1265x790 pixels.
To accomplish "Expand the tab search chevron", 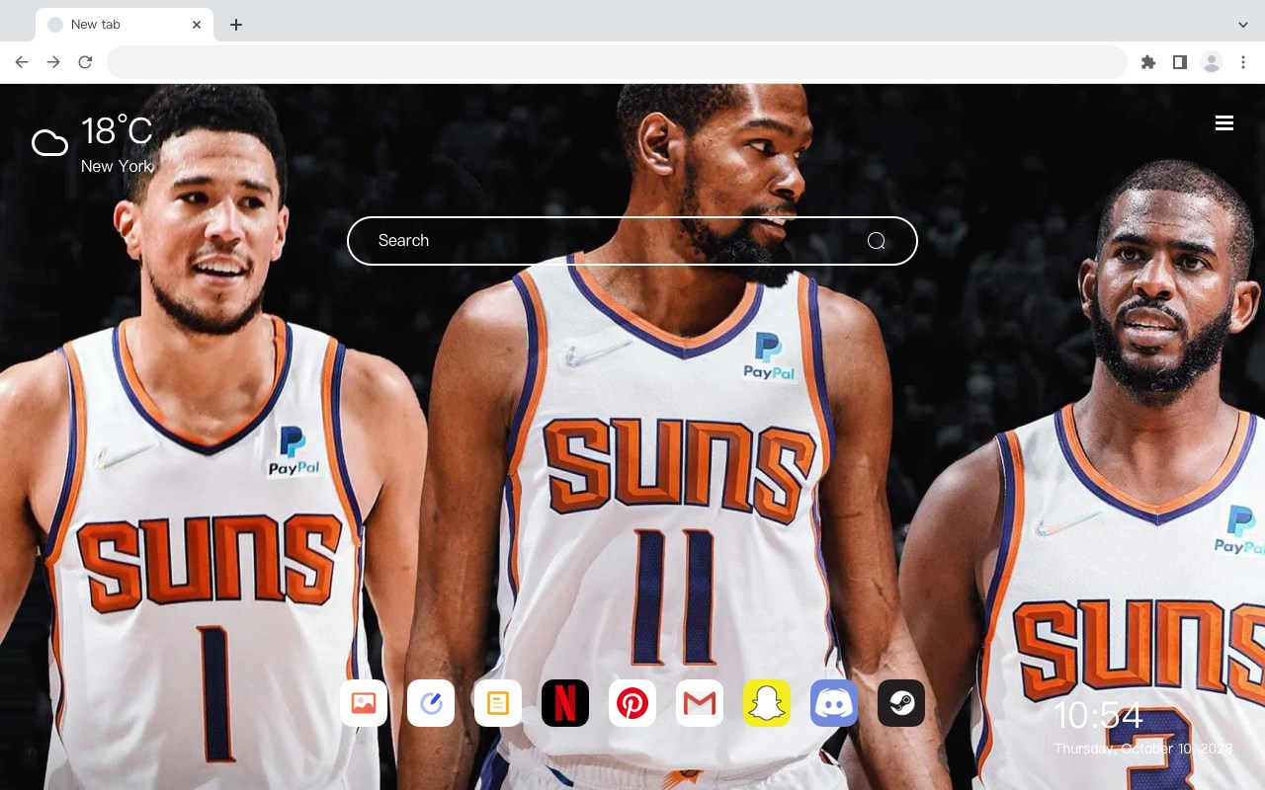I will coord(1243,25).
